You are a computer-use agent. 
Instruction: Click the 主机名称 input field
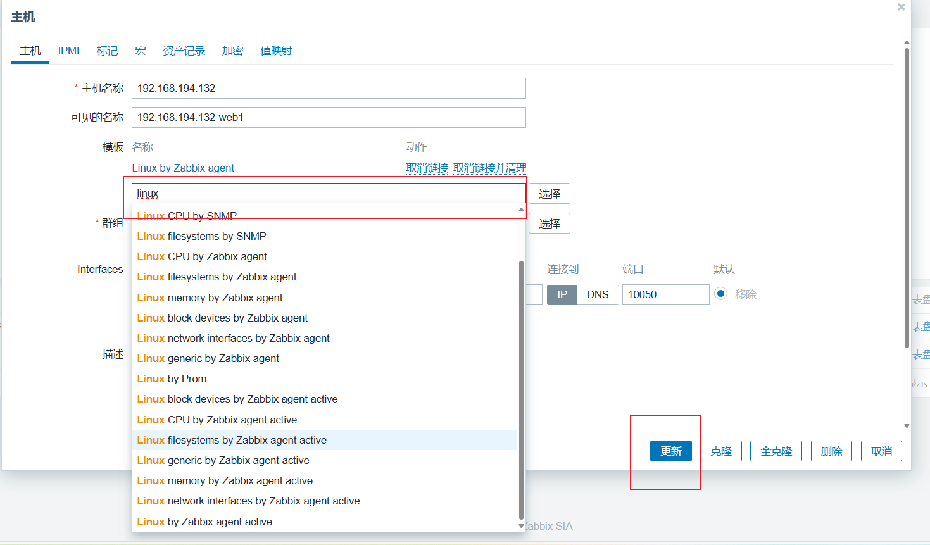(x=329, y=88)
